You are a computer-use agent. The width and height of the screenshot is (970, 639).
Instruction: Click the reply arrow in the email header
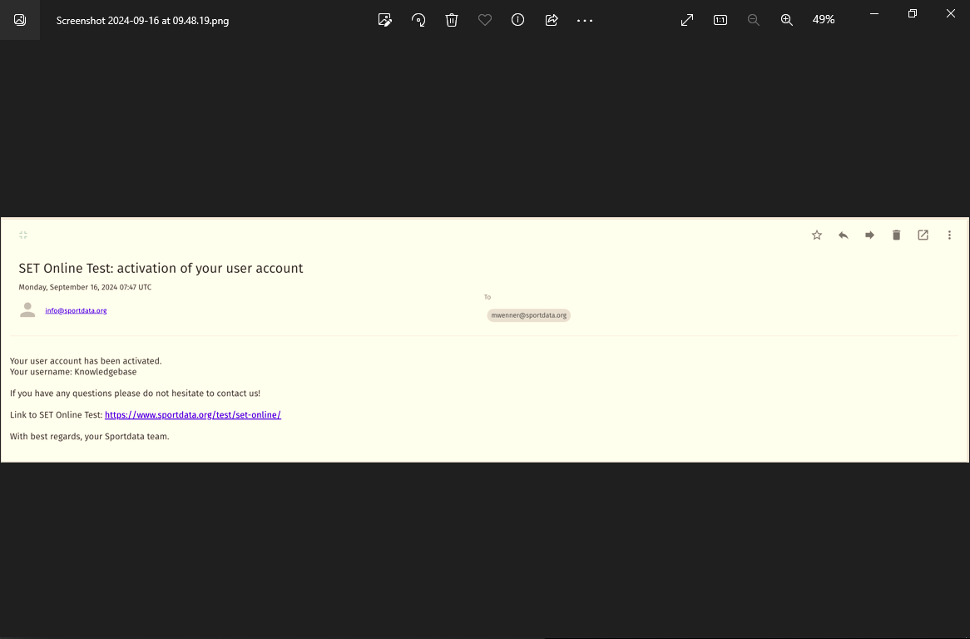pyautogui.click(x=844, y=235)
